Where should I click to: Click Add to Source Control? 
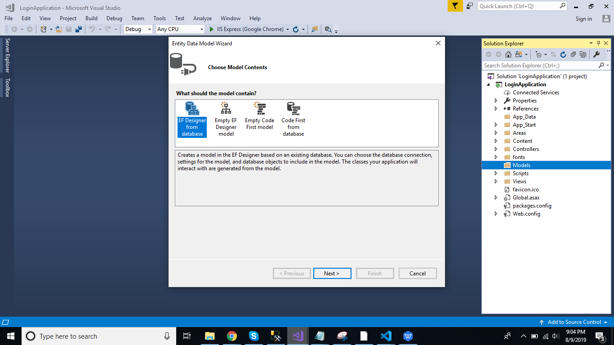coord(574,322)
